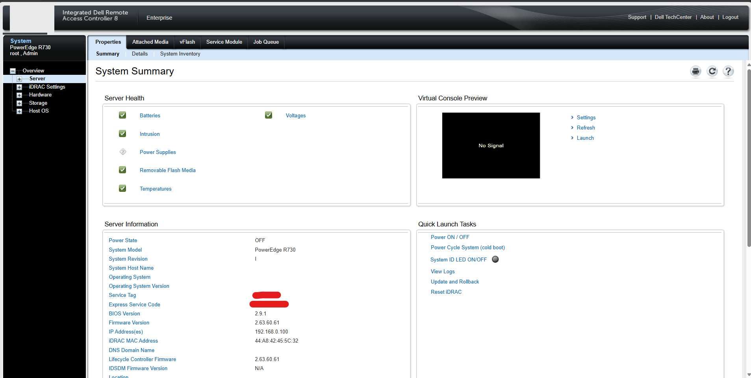751x378 pixels.
Task: Open Virtual Console Settings link
Action: point(586,118)
